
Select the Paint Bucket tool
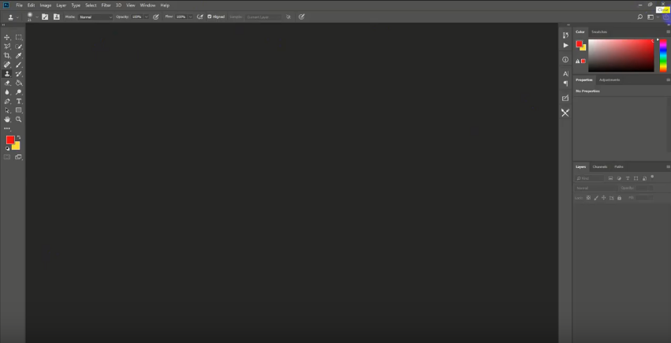(x=19, y=83)
